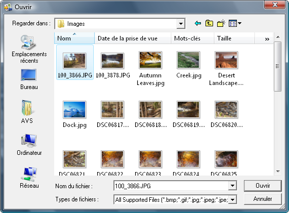Open Ordinateur in the sidebar

[29, 145]
